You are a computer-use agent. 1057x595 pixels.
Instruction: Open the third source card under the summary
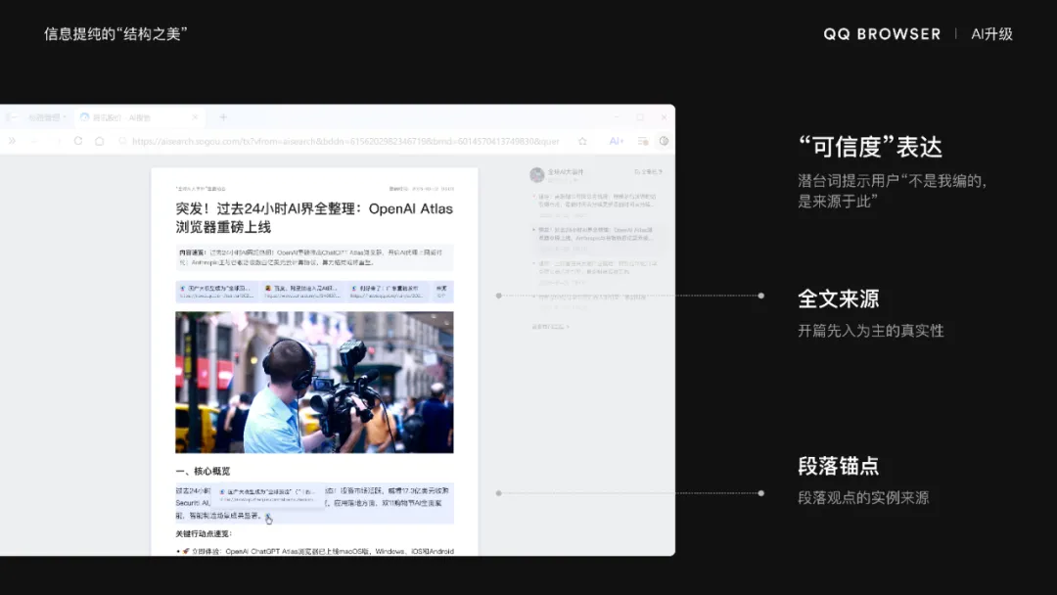(x=388, y=291)
